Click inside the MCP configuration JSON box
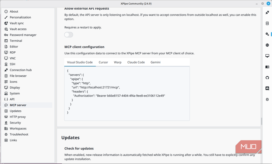This screenshot has width=272, height=164. (x=127, y=94)
